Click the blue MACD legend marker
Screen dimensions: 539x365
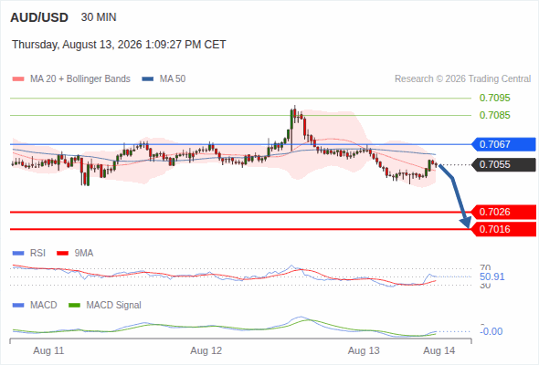[x=18, y=306]
